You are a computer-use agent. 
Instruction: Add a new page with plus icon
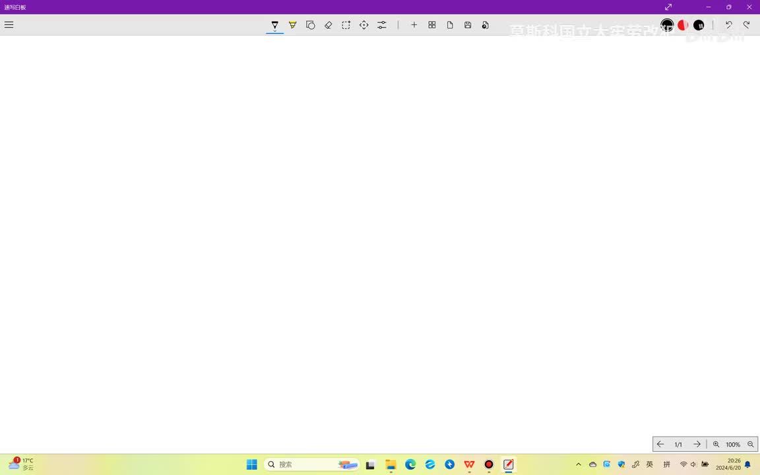[414, 24]
